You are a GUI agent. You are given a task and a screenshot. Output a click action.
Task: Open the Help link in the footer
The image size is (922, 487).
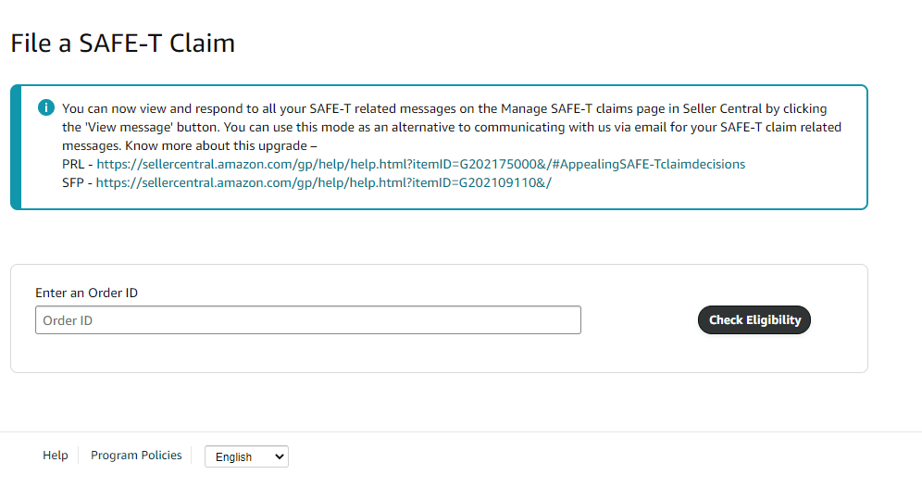click(x=56, y=456)
